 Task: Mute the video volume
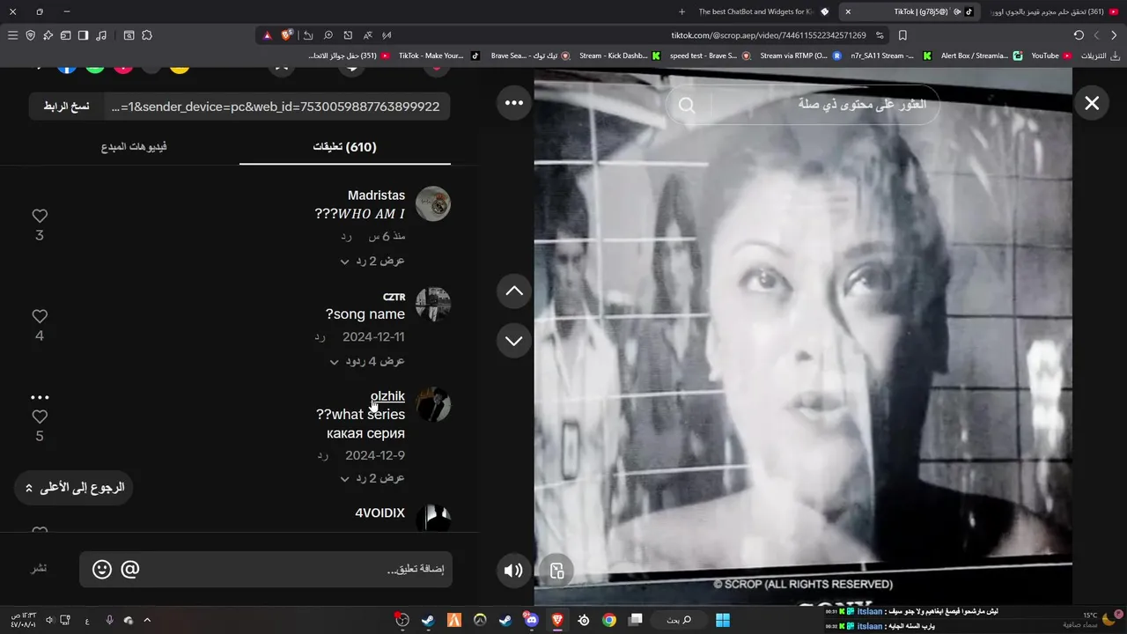(x=513, y=570)
